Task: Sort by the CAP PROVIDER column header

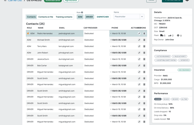Action: (90, 28)
